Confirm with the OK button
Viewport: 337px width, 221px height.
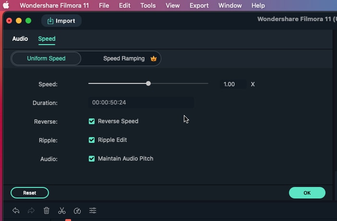pyautogui.click(x=307, y=193)
